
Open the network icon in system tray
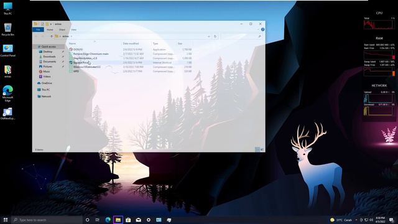(x=366, y=220)
